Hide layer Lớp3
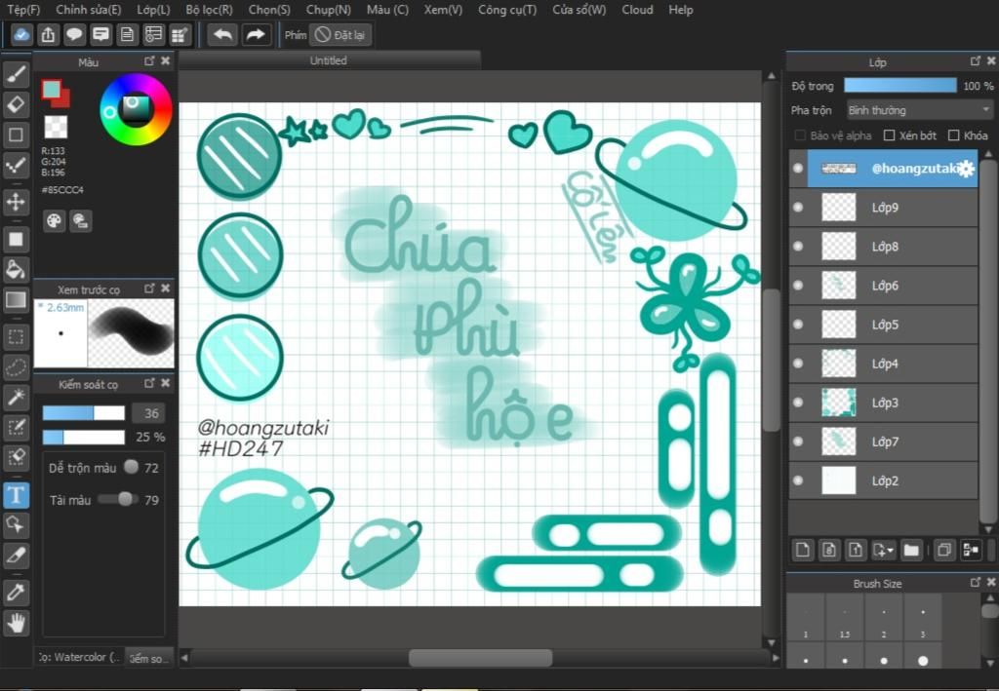 pyautogui.click(x=798, y=403)
